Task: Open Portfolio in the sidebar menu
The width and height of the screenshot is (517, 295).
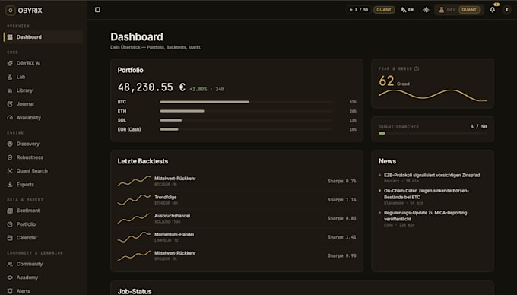Action: pyautogui.click(x=43, y=224)
